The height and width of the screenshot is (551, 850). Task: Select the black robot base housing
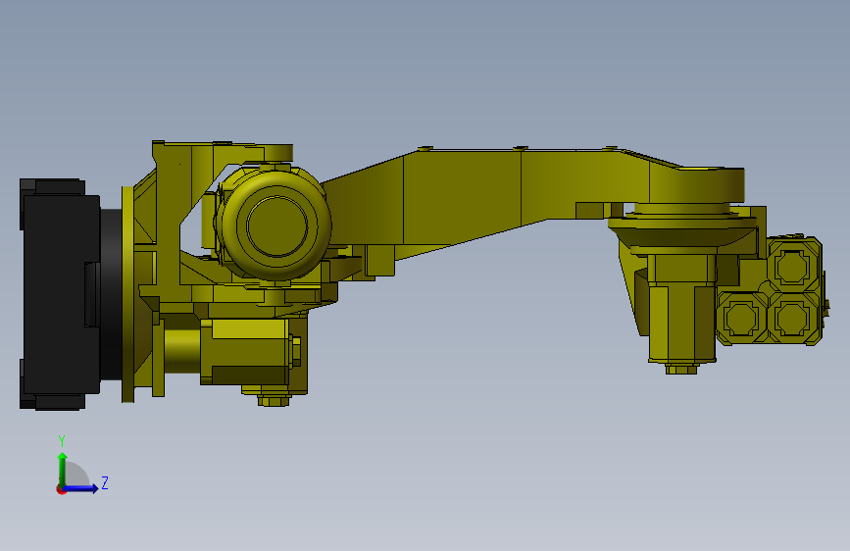(x=60, y=294)
